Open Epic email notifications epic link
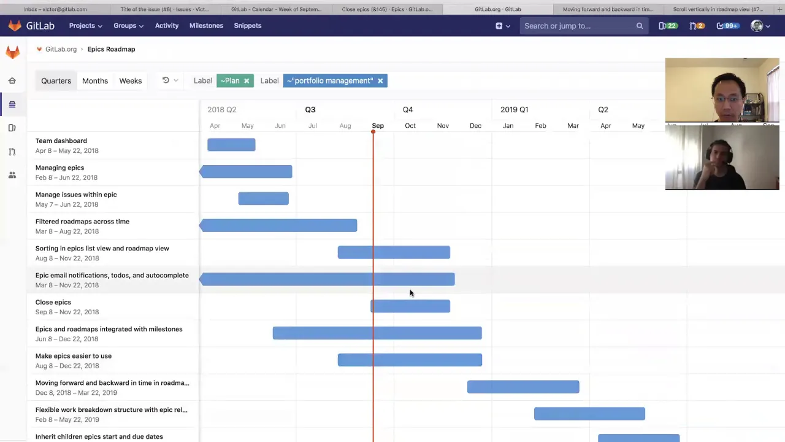Image resolution: width=785 pixels, height=442 pixels. pyautogui.click(x=112, y=276)
